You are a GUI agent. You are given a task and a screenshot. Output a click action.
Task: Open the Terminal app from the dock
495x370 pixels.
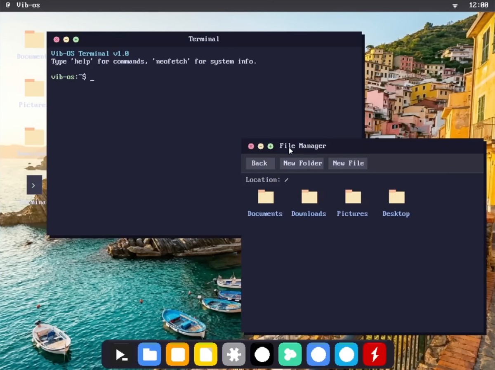[x=121, y=354]
